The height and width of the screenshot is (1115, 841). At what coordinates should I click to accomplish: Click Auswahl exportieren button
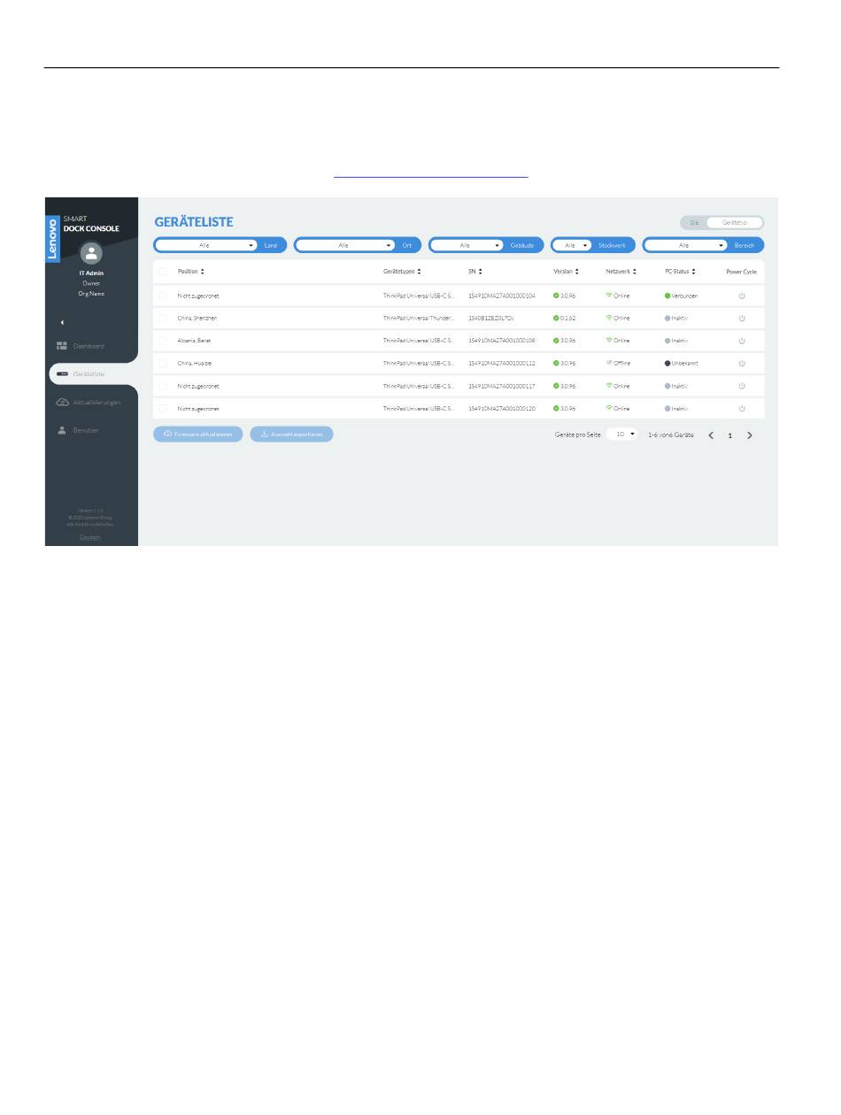(x=291, y=434)
